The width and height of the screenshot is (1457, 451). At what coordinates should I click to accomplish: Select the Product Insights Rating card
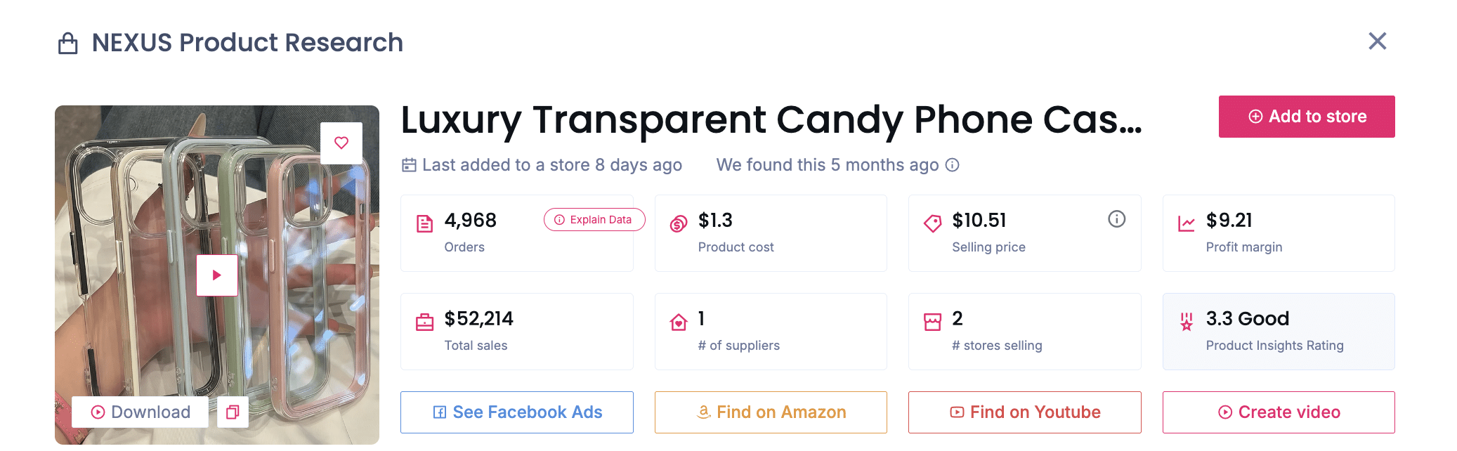[1278, 332]
